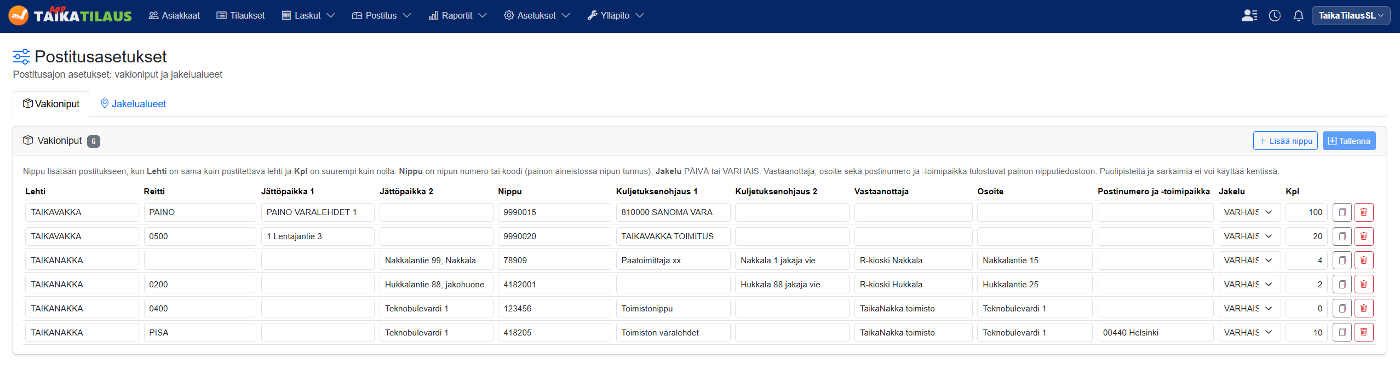Edit Postinumero field 00440 Helsinki

[1155, 332]
